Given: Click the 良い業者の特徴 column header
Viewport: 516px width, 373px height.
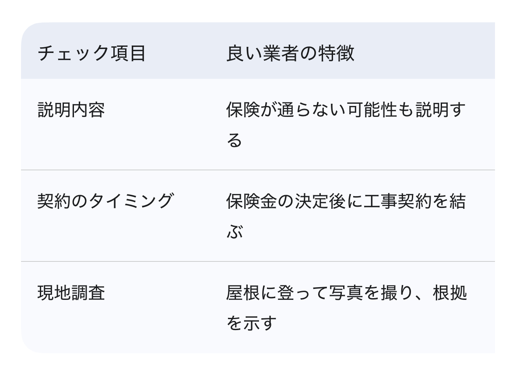Looking at the screenshot, I should pos(290,54).
